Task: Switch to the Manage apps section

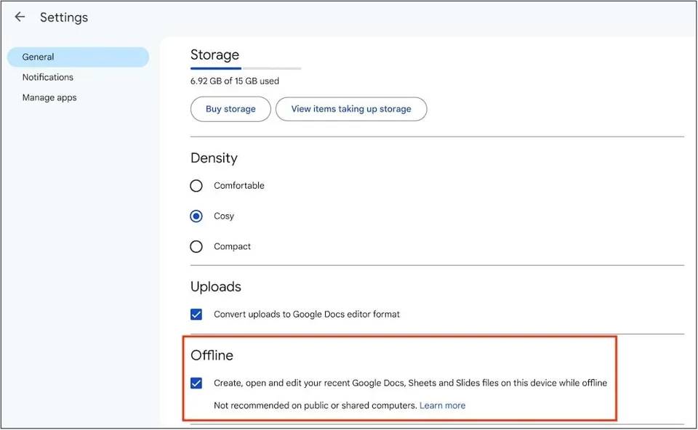Action: pos(49,97)
